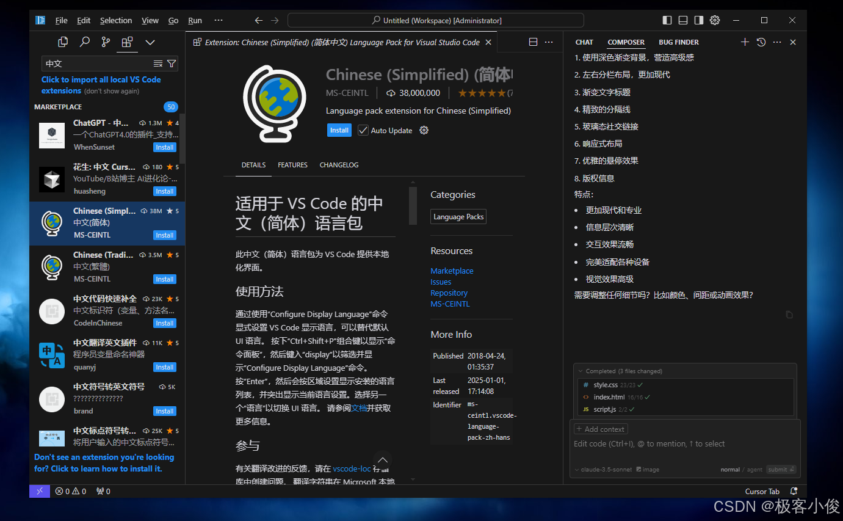Click the Untitled (Workspace) command center box
Image resolution: width=843 pixels, height=521 pixels.
click(x=436, y=20)
